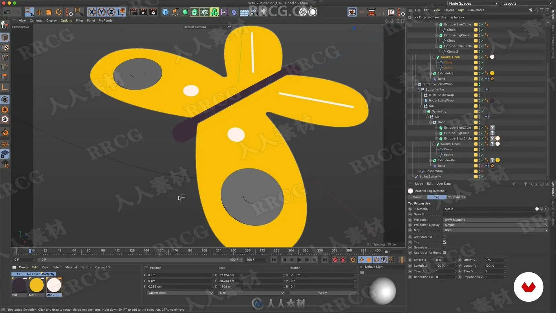556x313 pixels.
Task: Open the Side dropdown set to Both
Action: click(x=495, y=230)
